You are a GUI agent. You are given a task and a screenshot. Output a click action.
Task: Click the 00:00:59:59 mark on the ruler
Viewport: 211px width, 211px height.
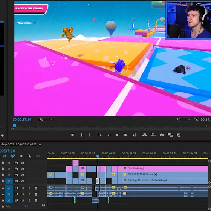click(129, 153)
